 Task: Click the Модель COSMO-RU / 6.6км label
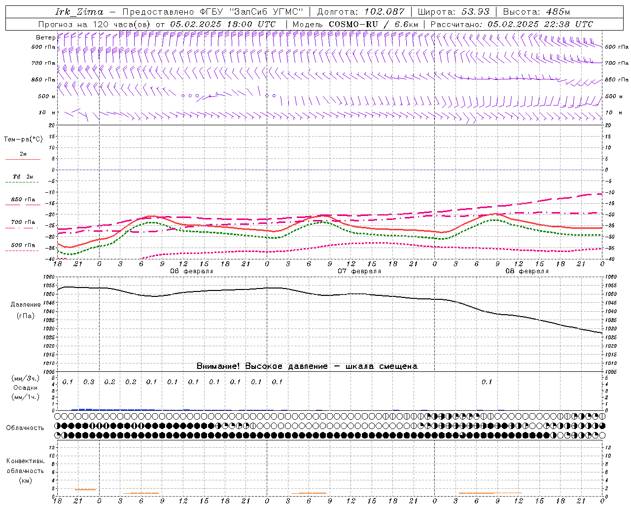pos(355,24)
